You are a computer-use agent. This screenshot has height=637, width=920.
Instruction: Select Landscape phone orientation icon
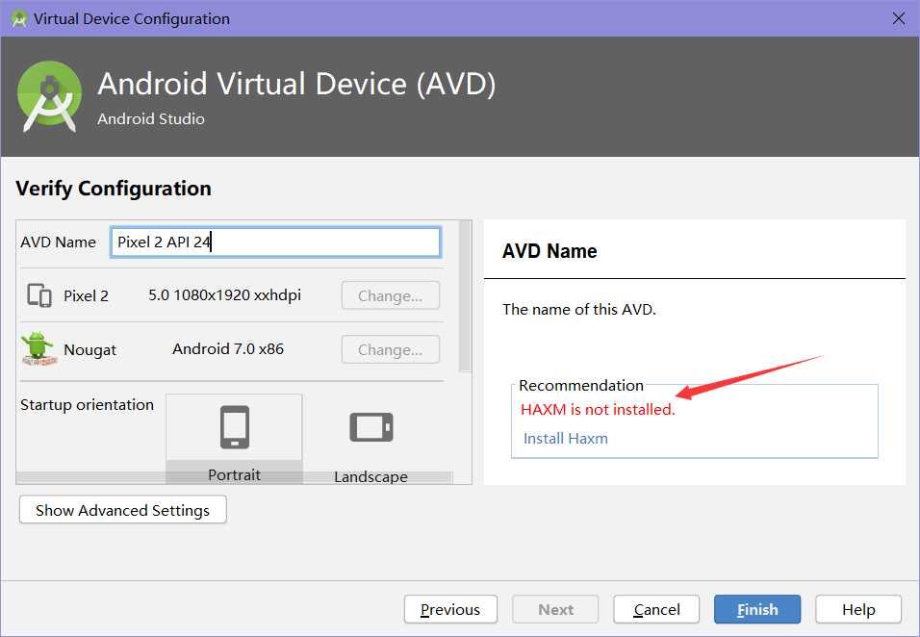coord(371,426)
